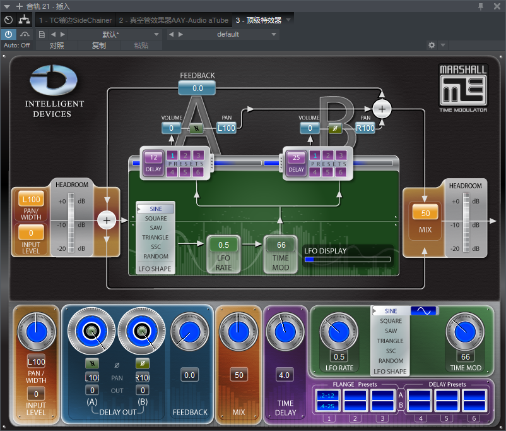Load FLANGE preset 2
506x431 pixels.
[x=355, y=400]
